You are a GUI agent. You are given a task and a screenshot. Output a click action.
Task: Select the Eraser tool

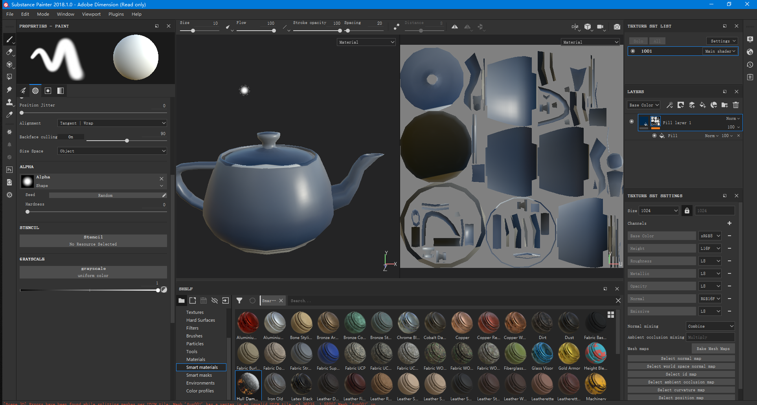[x=9, y=52]
